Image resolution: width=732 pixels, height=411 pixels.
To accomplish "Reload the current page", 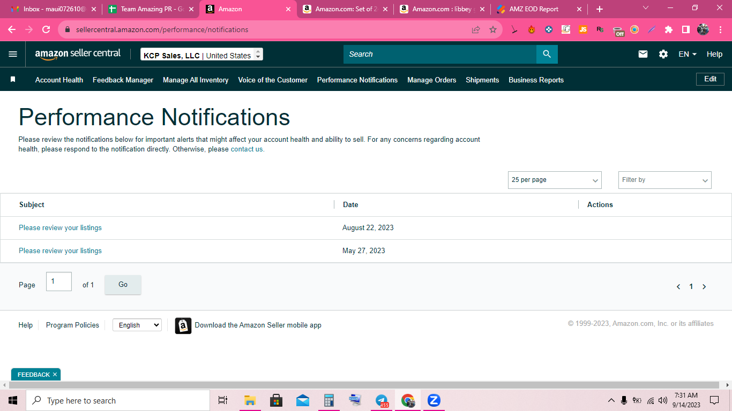I will 46,29.
